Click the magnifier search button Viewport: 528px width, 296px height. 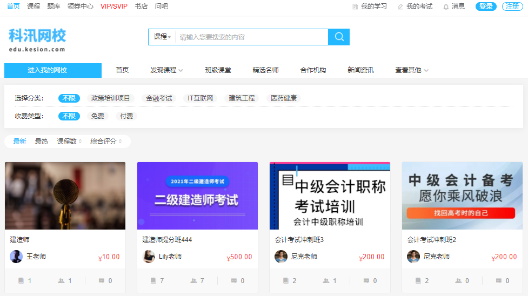pos(339,37)
